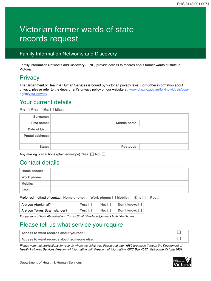Viewport: 211px width, 281px height.
Task: Select Work phone as preferred contact
Action: [x=114, y=198]
